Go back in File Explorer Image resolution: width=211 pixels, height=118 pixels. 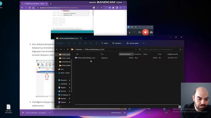click(x=57, y=49)
